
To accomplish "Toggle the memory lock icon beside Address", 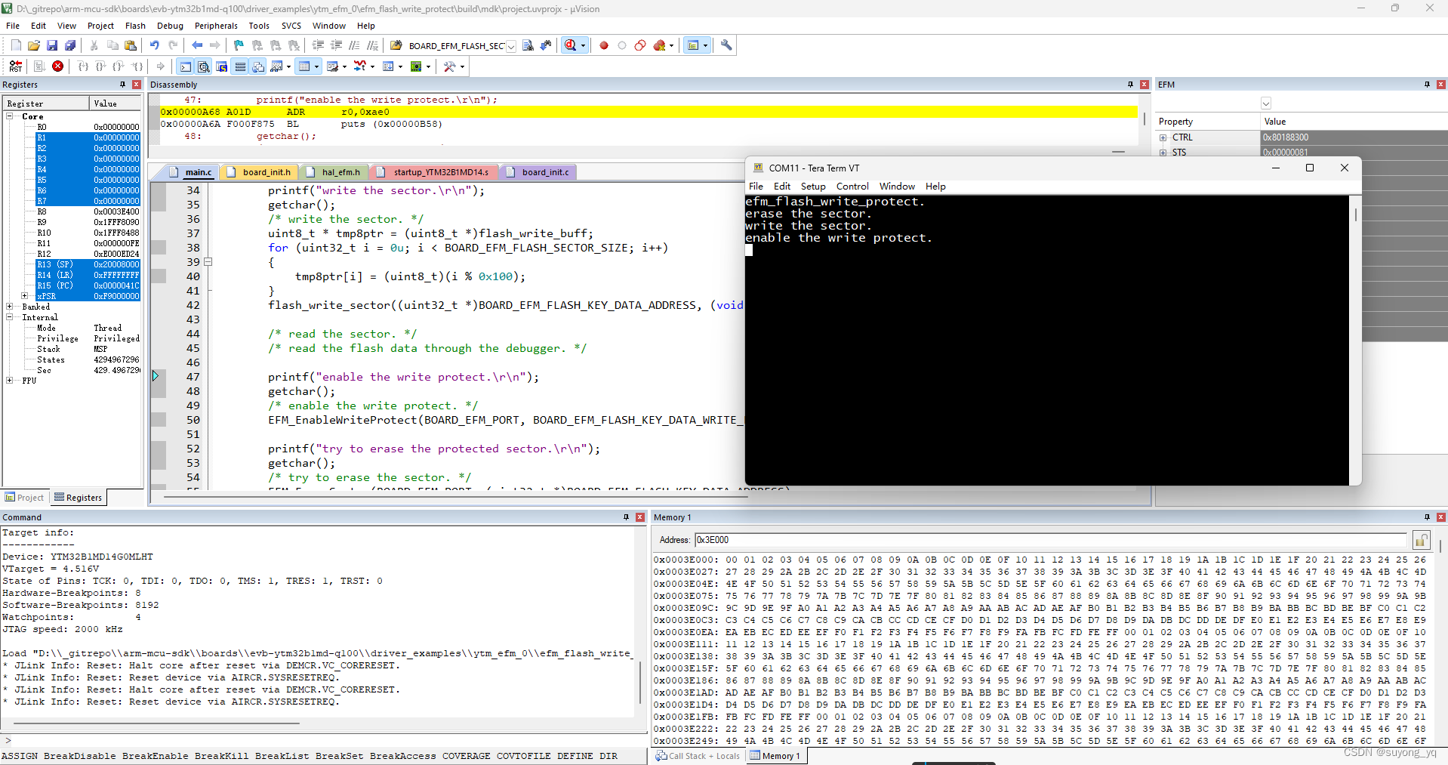I will pos(1422,540).
